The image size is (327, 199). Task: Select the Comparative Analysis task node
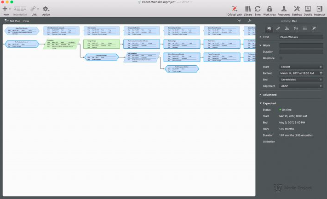(142, 31)
